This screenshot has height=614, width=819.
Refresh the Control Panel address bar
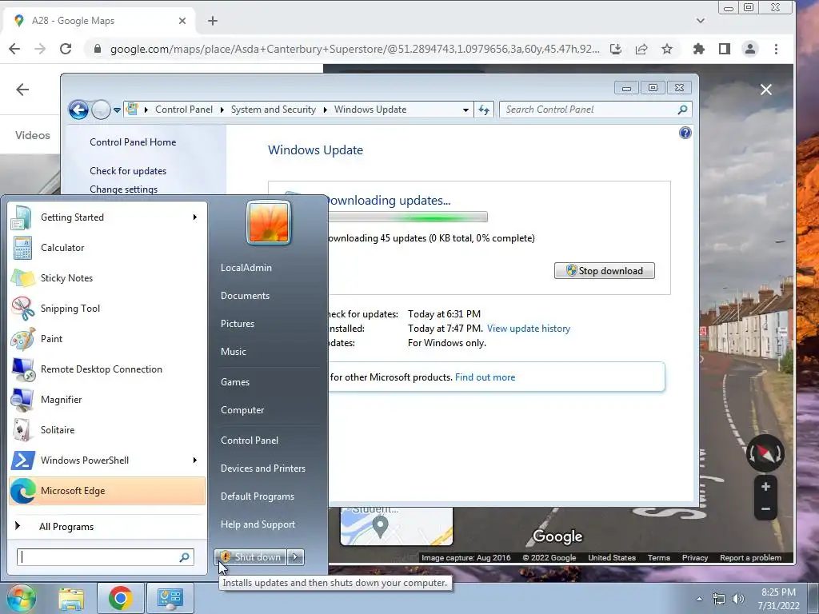[x=484, y=110]
